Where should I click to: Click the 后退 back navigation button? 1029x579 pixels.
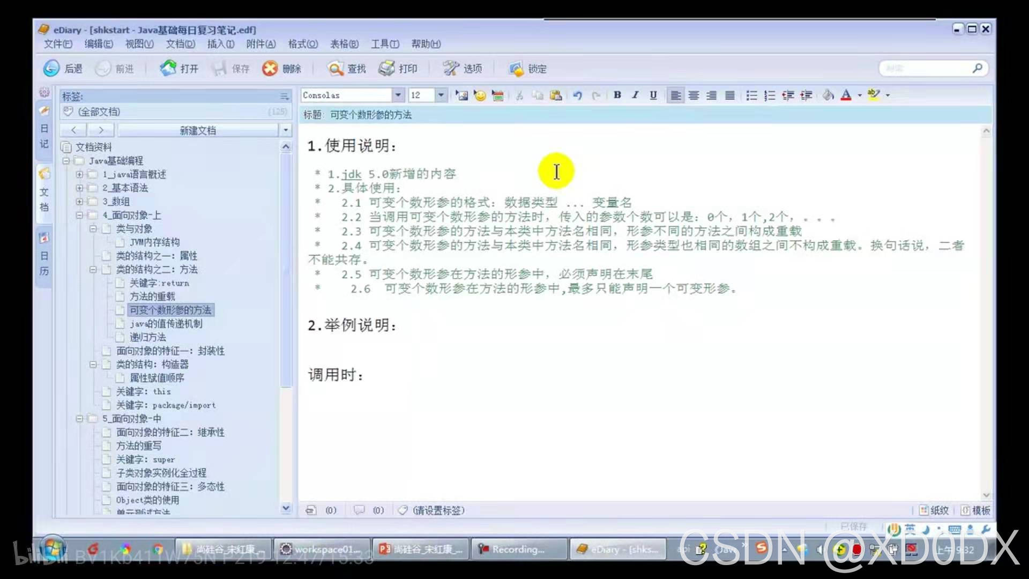(x=64, y=68)
